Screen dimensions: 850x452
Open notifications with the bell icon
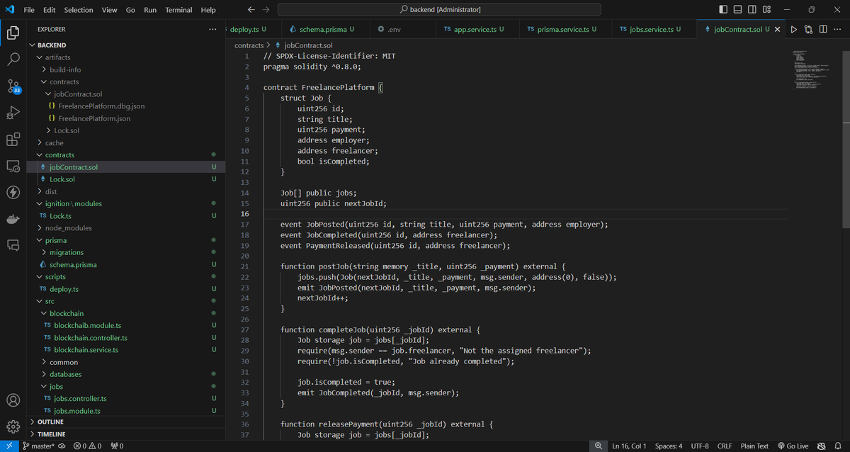(838, 446)
